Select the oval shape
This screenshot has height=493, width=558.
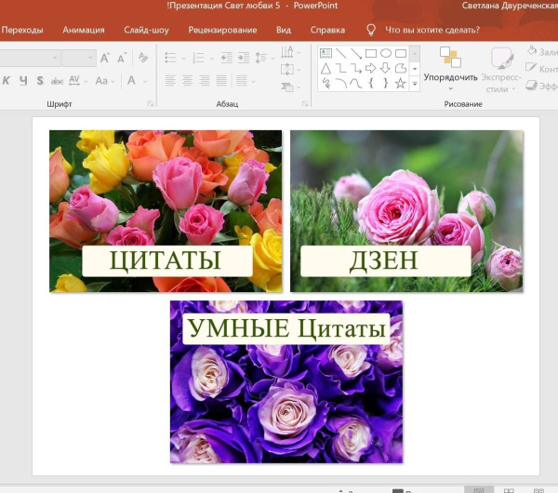386,53
